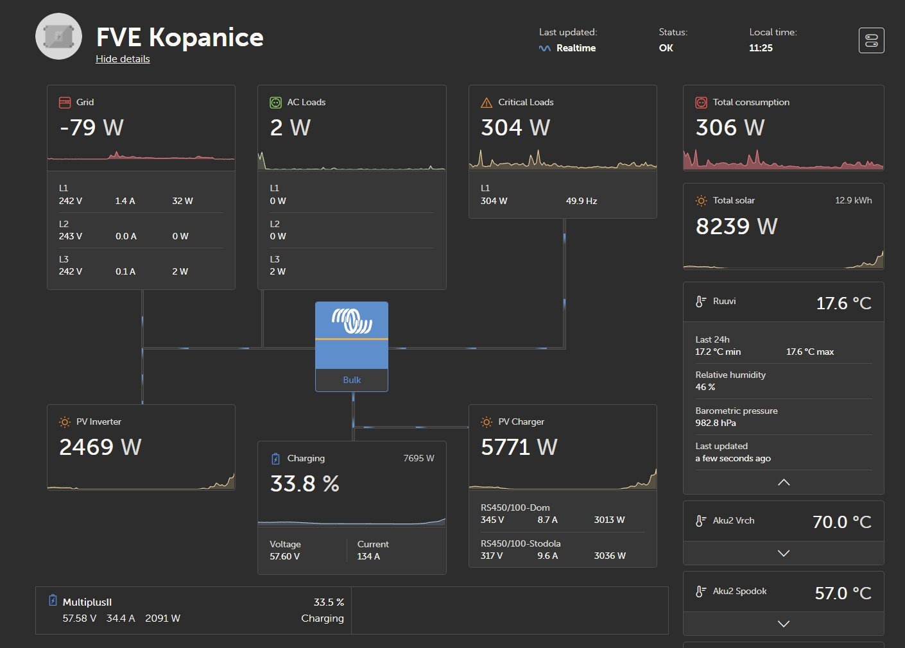This screenshot has width=905, height=648.
Task: Click the PV Charger sun icon
Action: pyautogui.click(x=487, y=422)
